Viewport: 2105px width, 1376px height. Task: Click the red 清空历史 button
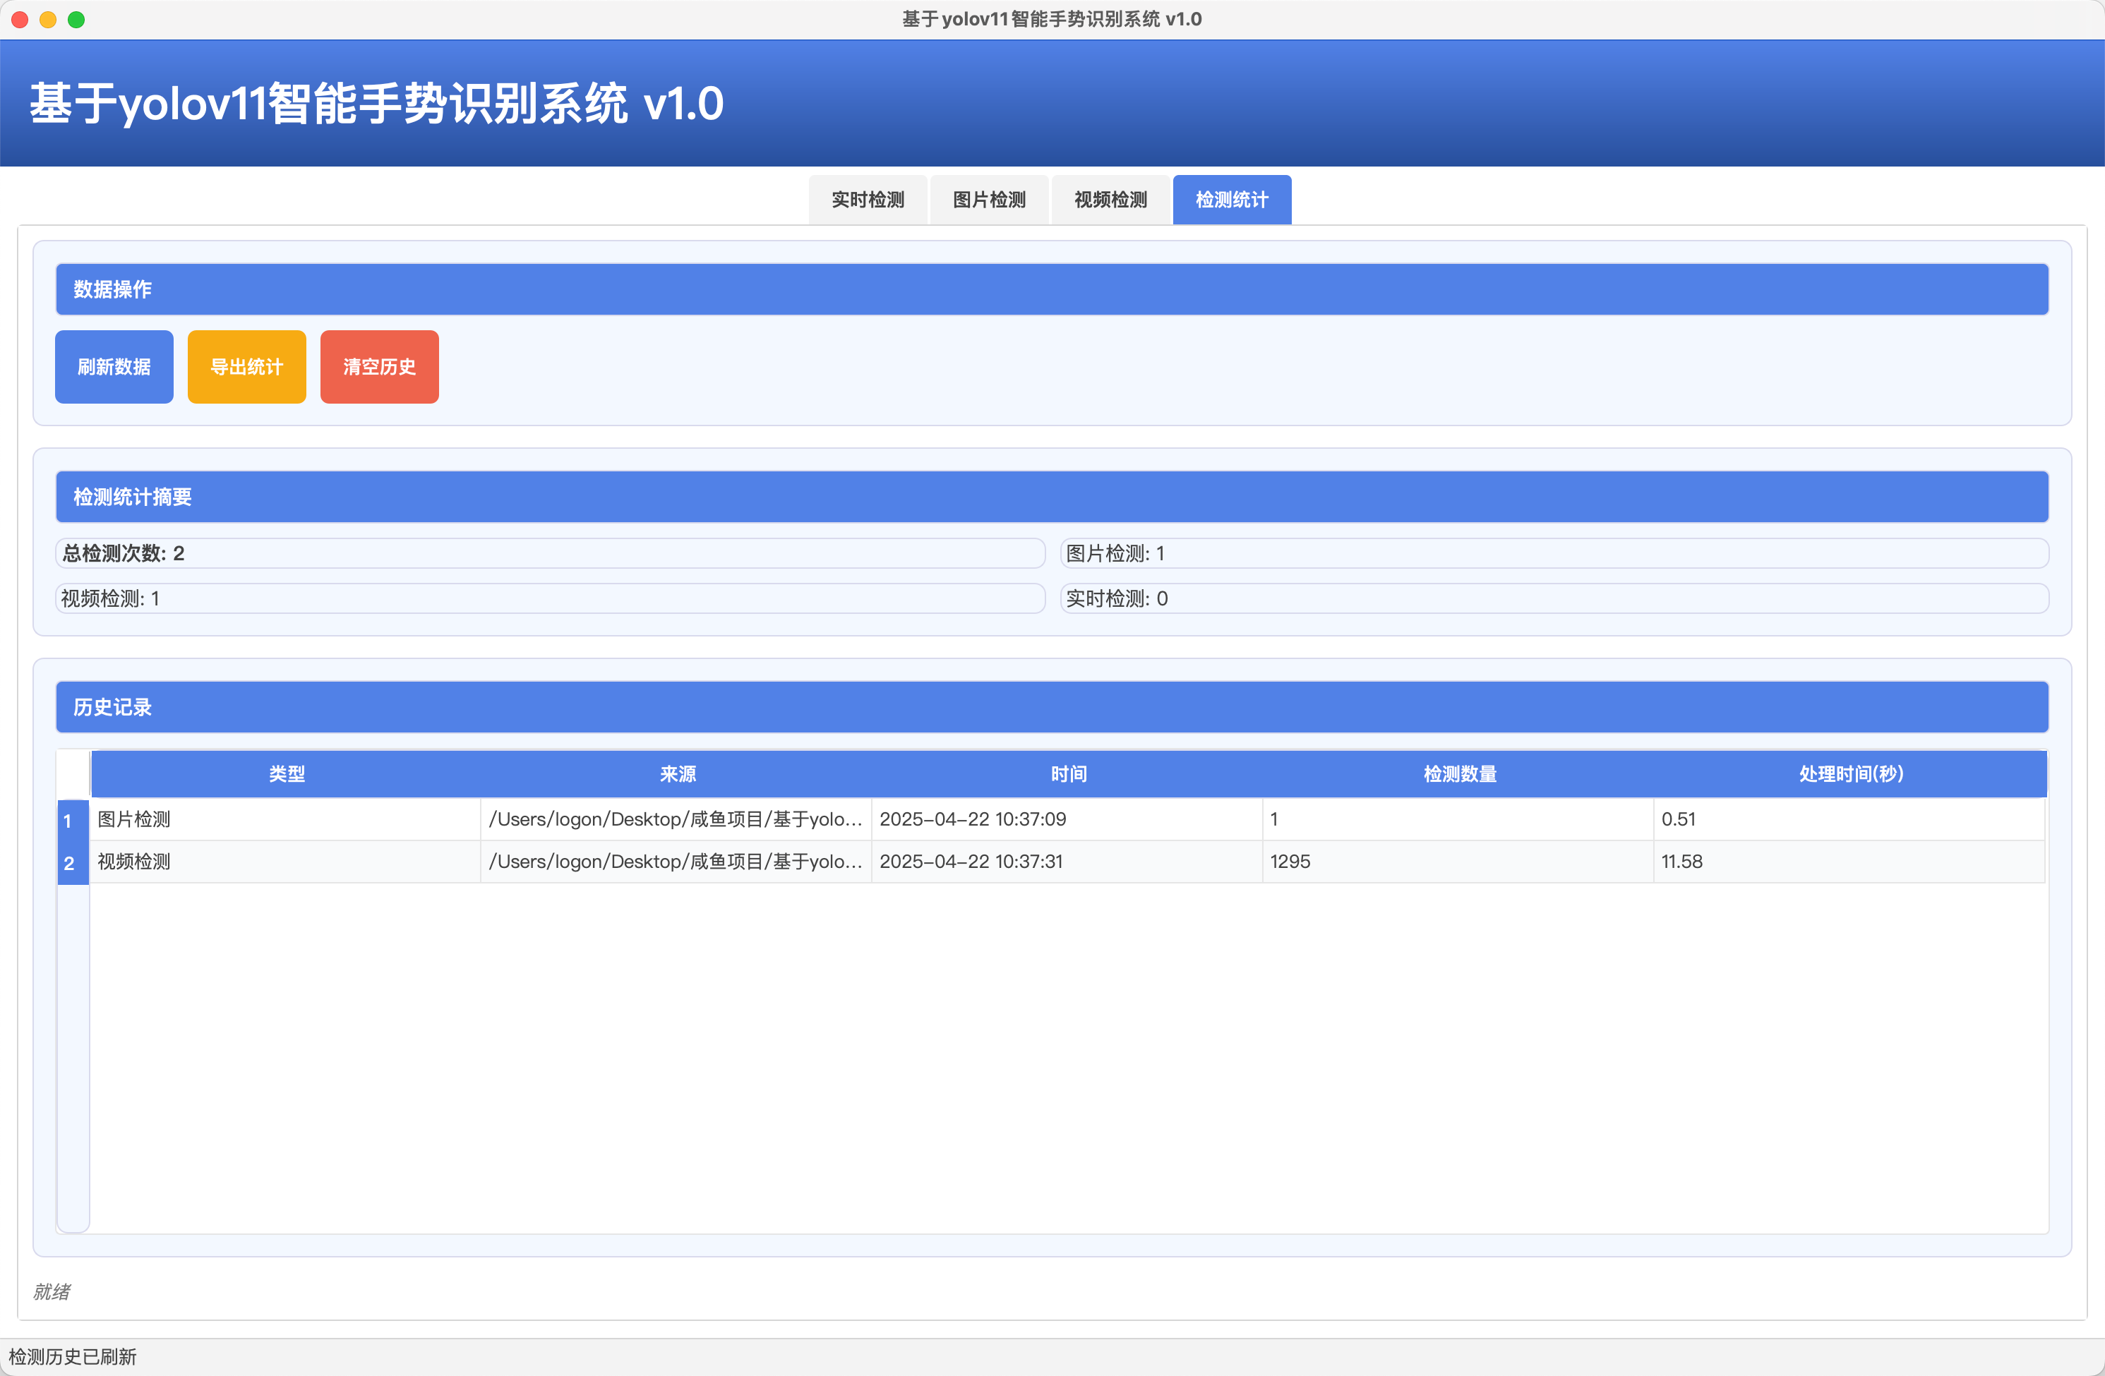(x=380, y=367)
